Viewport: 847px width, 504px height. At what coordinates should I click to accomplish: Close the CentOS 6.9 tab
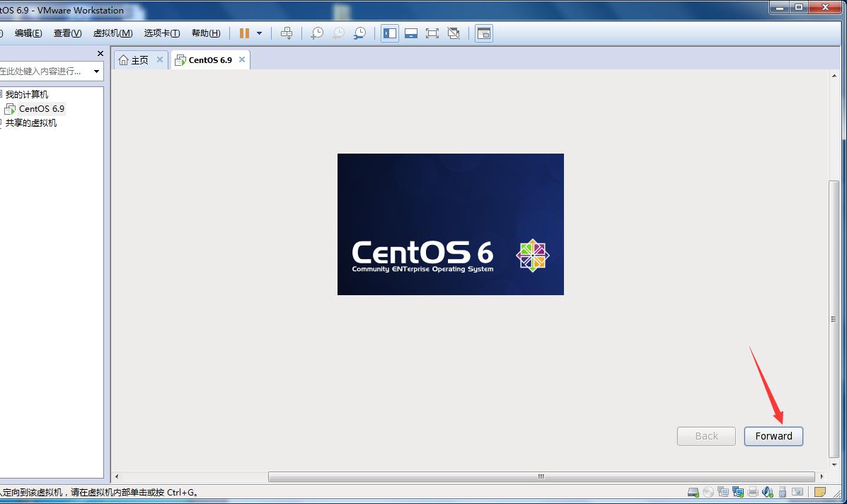[242, 59]
